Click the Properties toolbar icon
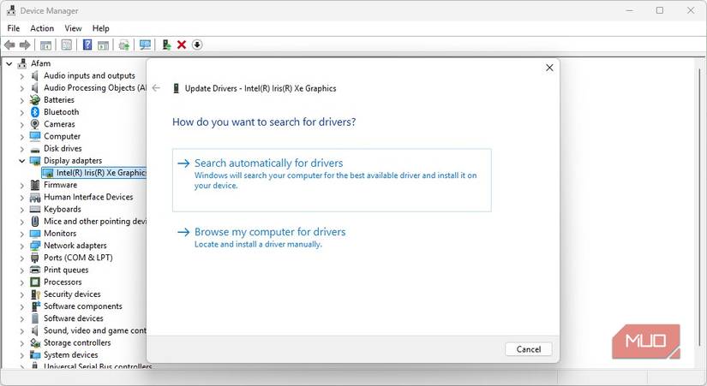Viewport: 707px width, 386px height. 67,45
